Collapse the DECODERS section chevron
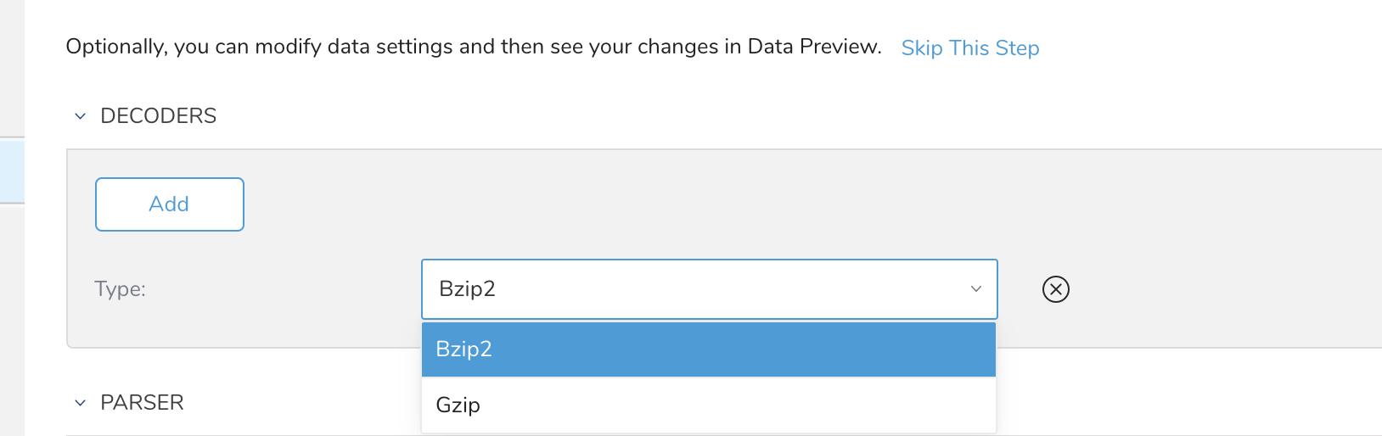This screenshot has height=436, width=1382. tap(81, 116)
